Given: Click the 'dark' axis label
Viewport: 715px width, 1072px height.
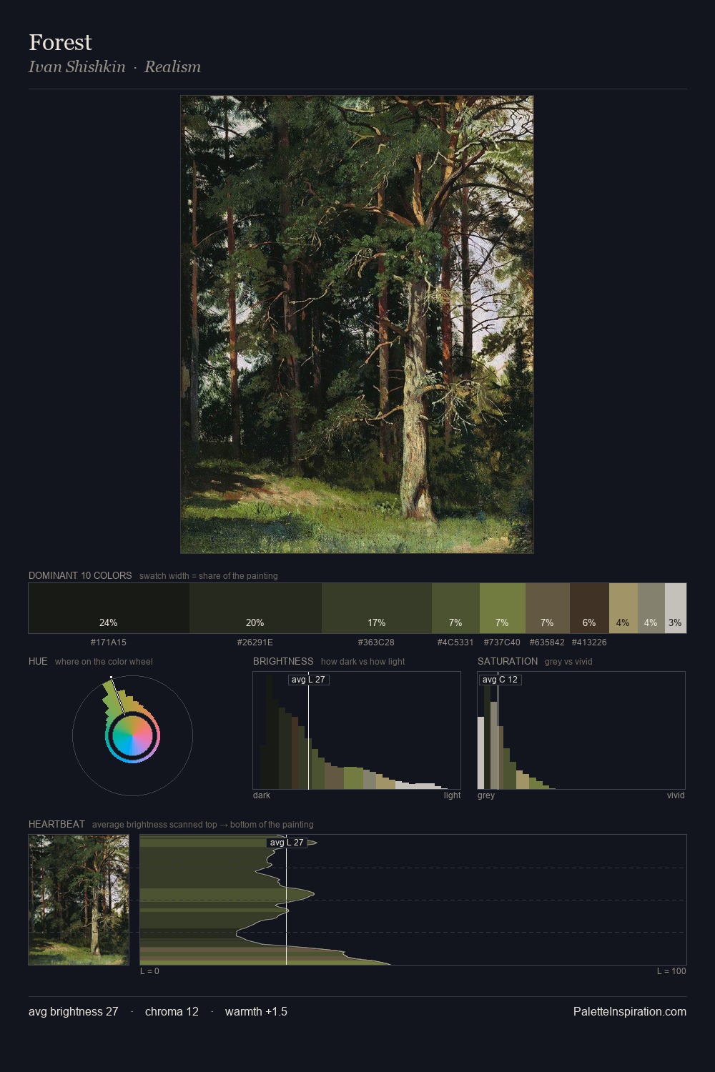Looking at the screenshot, I should 262,795.
